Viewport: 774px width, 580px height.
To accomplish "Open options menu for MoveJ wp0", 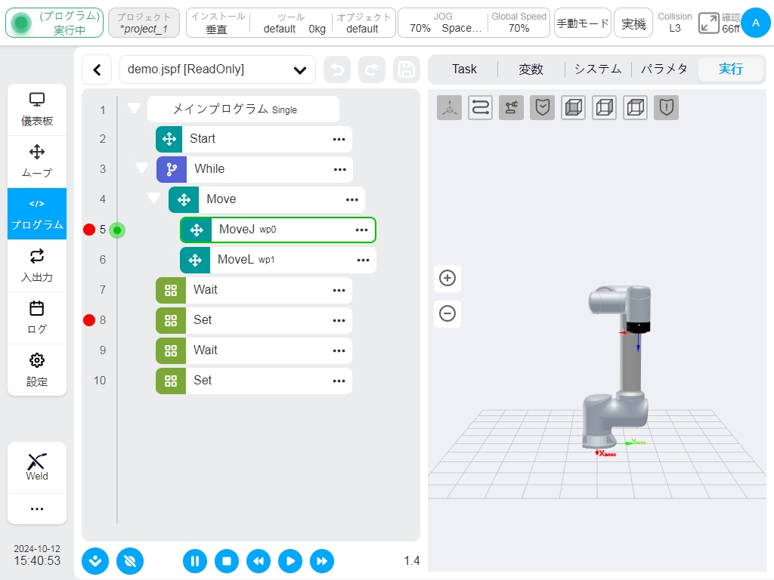I will (x=362, y=230).
